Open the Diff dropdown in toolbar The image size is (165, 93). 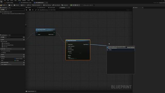pos(23,5)
